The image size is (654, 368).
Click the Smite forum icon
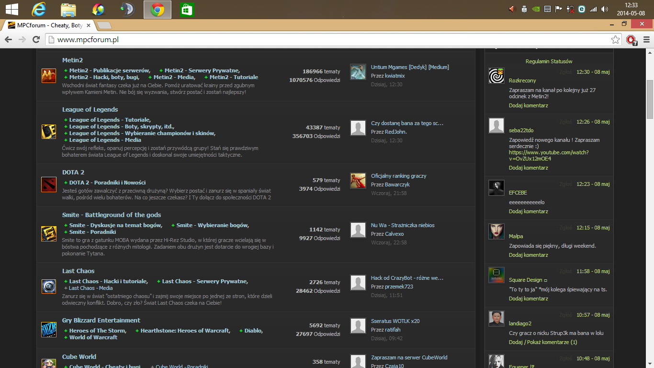(x=49, y=233)
